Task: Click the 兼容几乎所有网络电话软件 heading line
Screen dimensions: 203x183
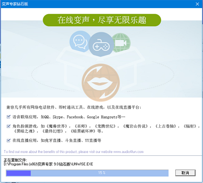Action: pos(74,108)
